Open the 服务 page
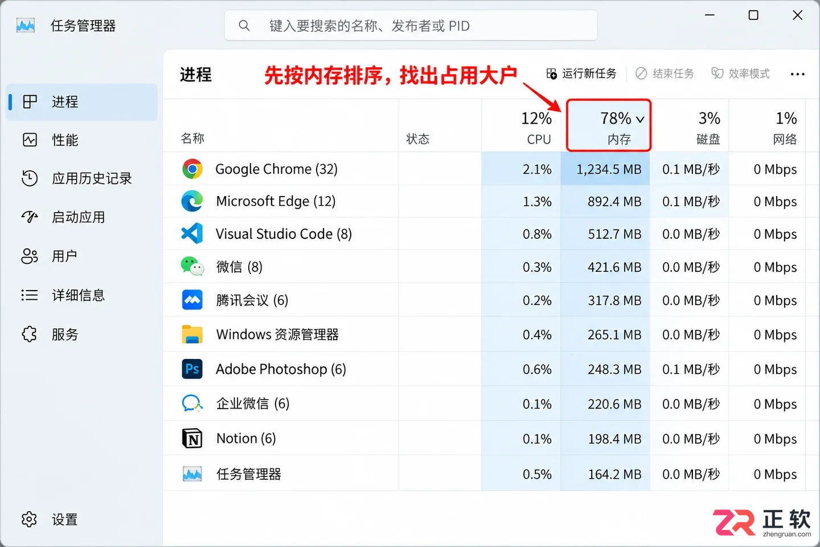 coord(82,334)
